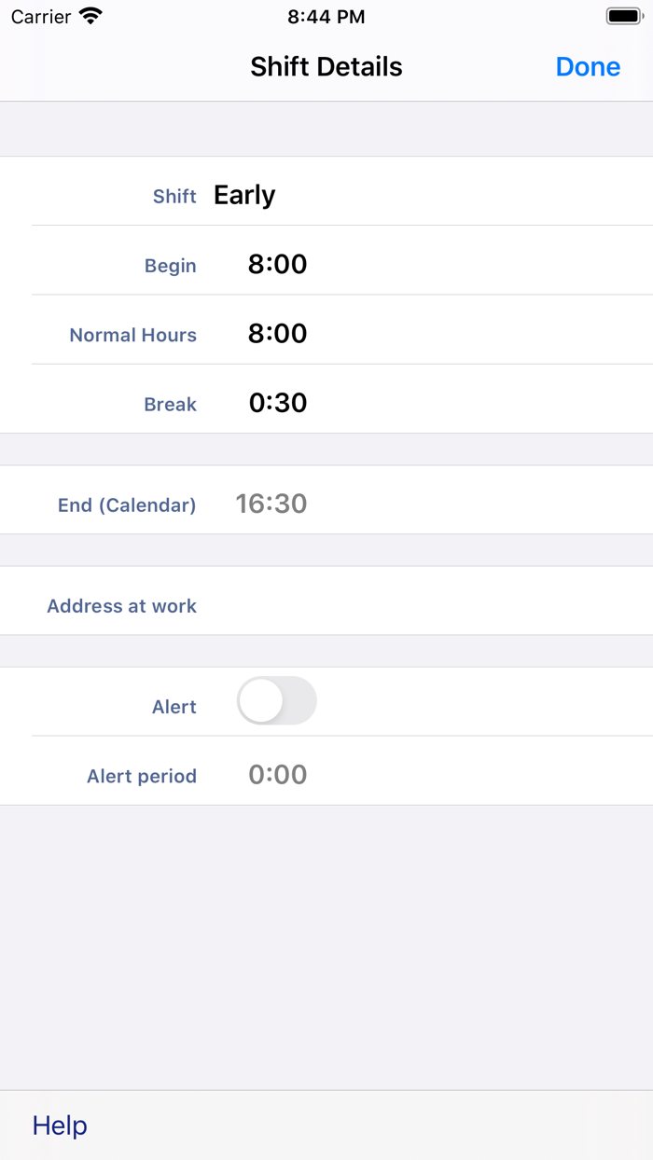Screen dimensions: 653x1160
Task: Change the Begin time 8:00
Action: pyautogui.click(x=277, y=265)
